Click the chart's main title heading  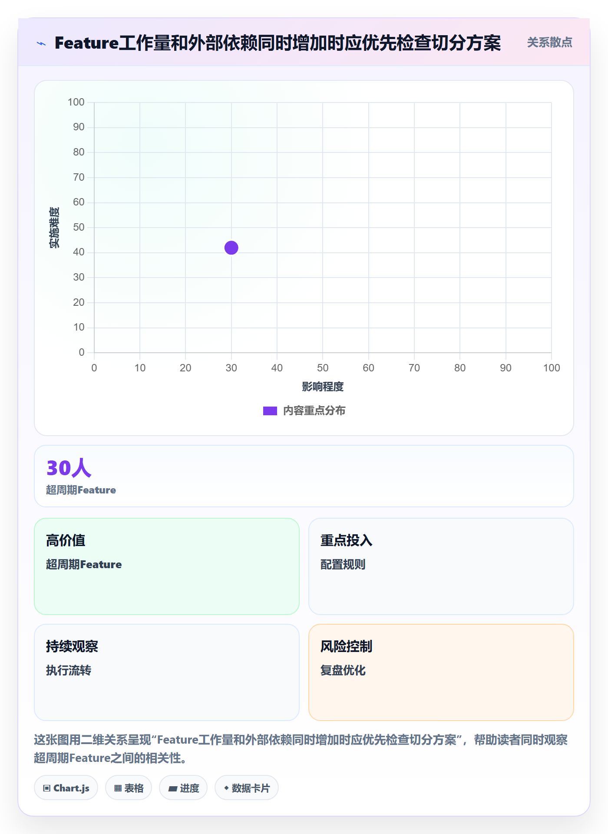(x=278, y=43)
